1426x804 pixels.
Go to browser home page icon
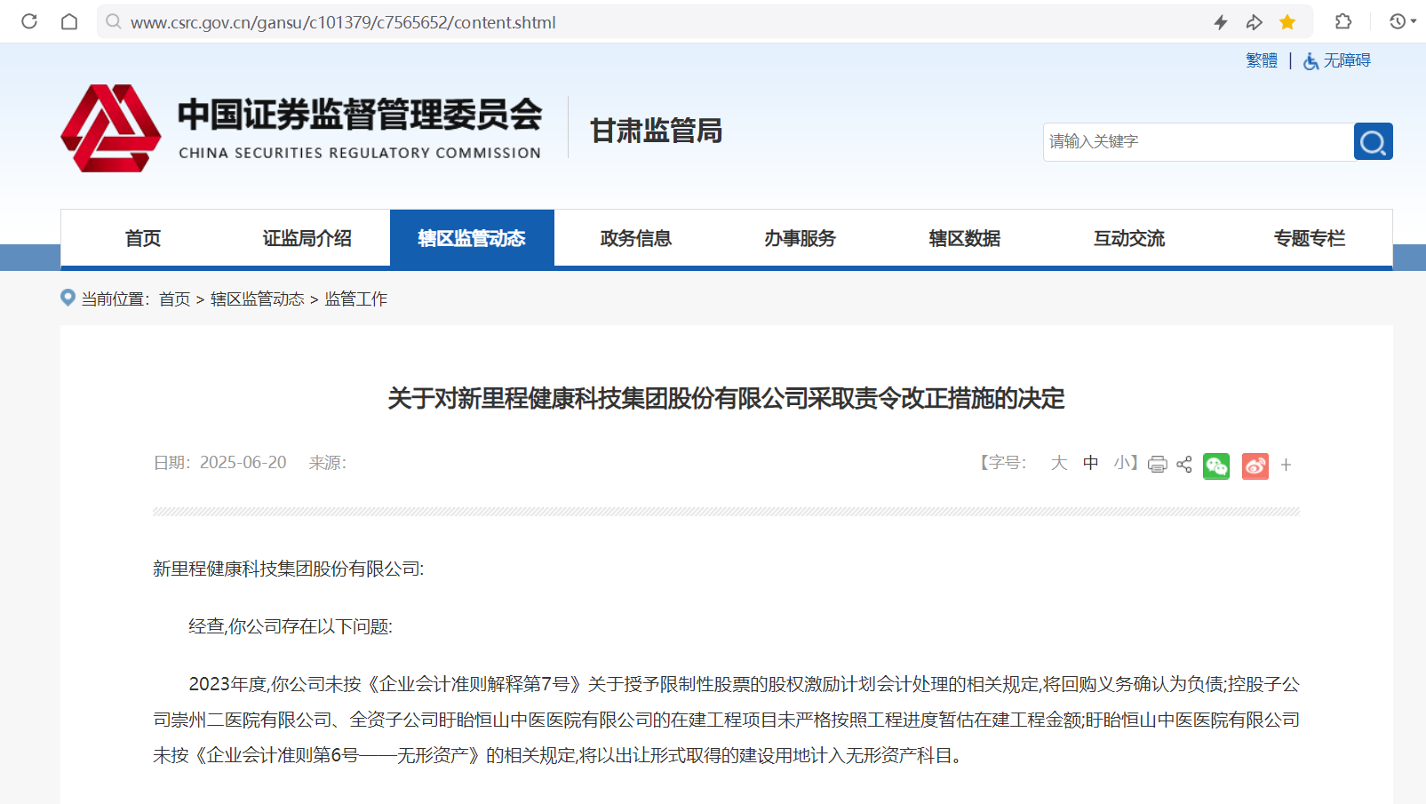coord(69,21)
